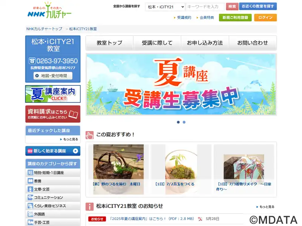Open the classroom selector dropdown 松本・iCITY21
The width and height of the screenshot is (302, 226).
pyautogui.click(x=165, y=7)
